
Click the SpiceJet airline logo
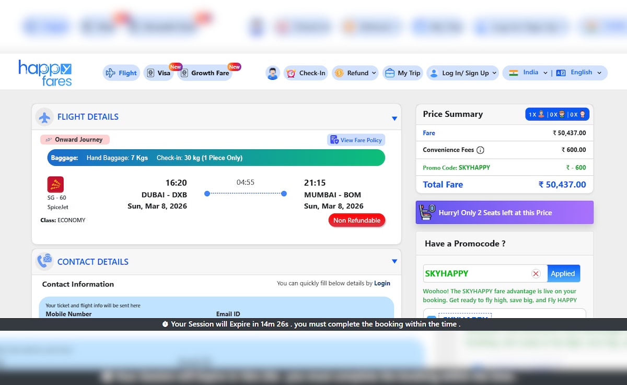[55, 185]
